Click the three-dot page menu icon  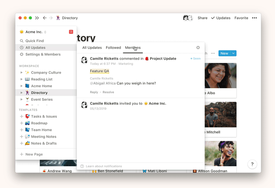[254, 18]
